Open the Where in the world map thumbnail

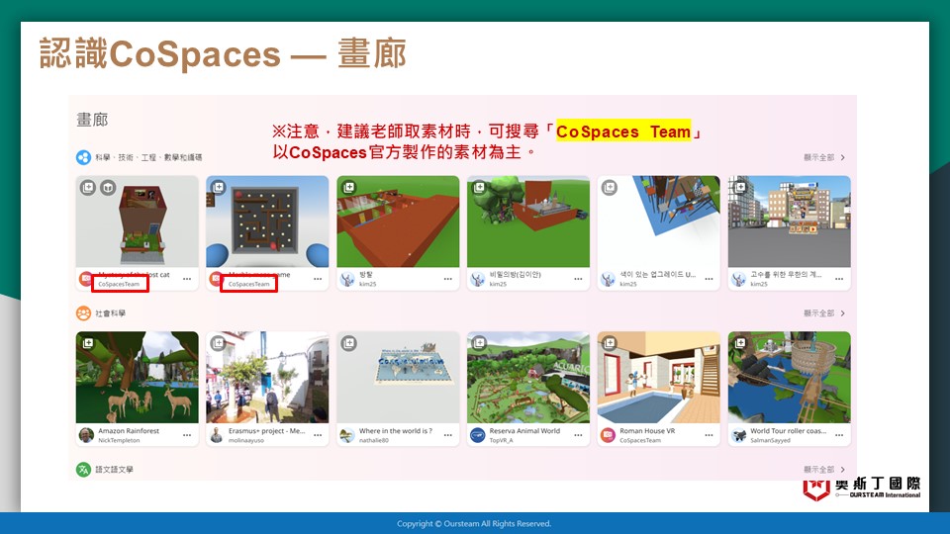(398, 377)
